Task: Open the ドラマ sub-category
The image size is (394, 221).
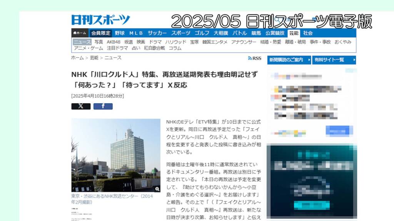Action: (155, 42)
